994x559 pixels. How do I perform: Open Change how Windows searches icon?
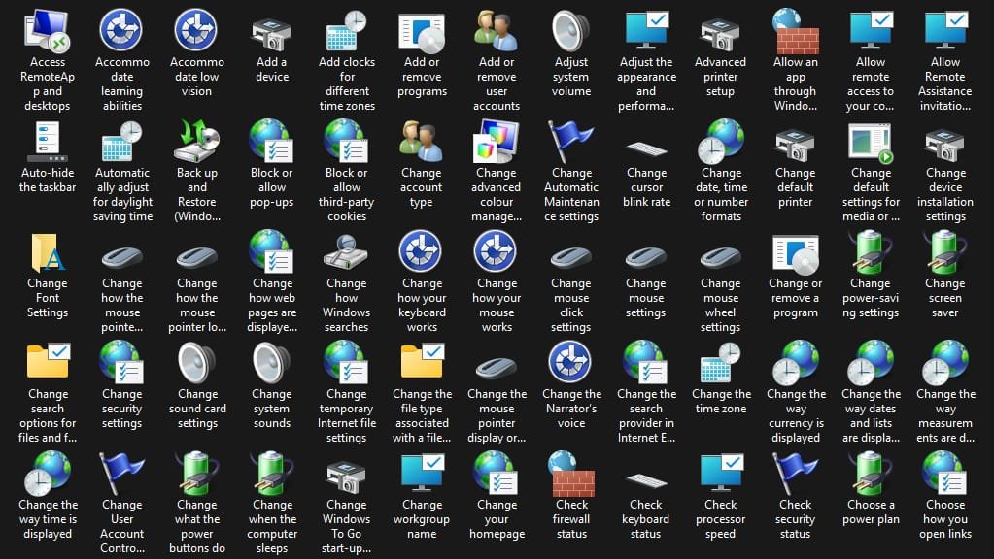pos(346,252)
